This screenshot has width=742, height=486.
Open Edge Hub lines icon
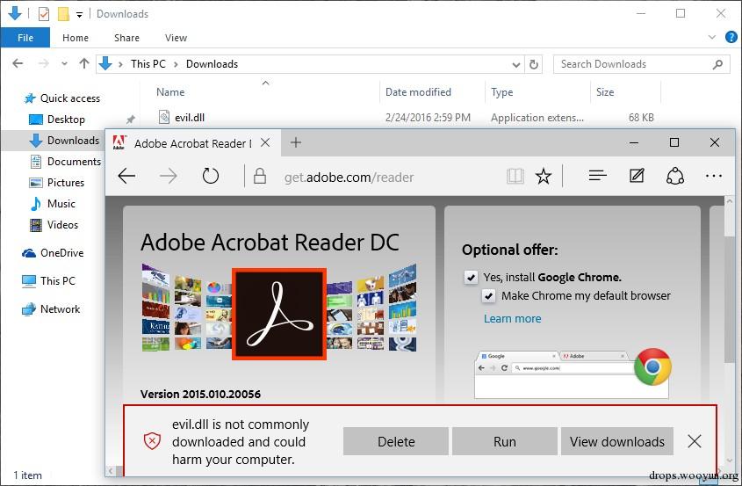598,177
